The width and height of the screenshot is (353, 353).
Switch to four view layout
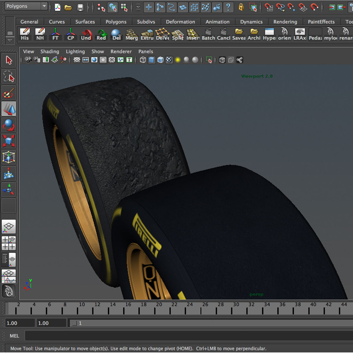(9, 243)
